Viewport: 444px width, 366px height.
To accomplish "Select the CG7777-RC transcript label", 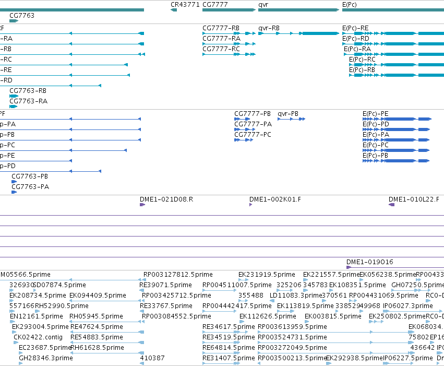I will (221, 49).
